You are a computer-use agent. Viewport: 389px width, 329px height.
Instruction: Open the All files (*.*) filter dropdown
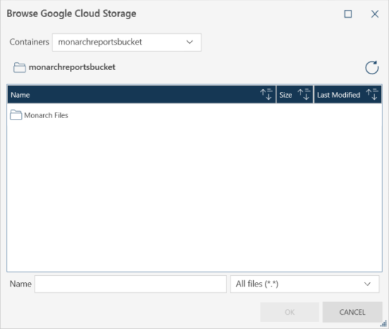(x=305, y=284)
